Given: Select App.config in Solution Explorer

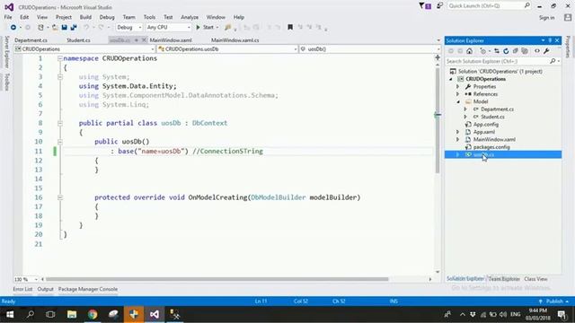Looking at the screenshot, I should click(x=486, y=125).
